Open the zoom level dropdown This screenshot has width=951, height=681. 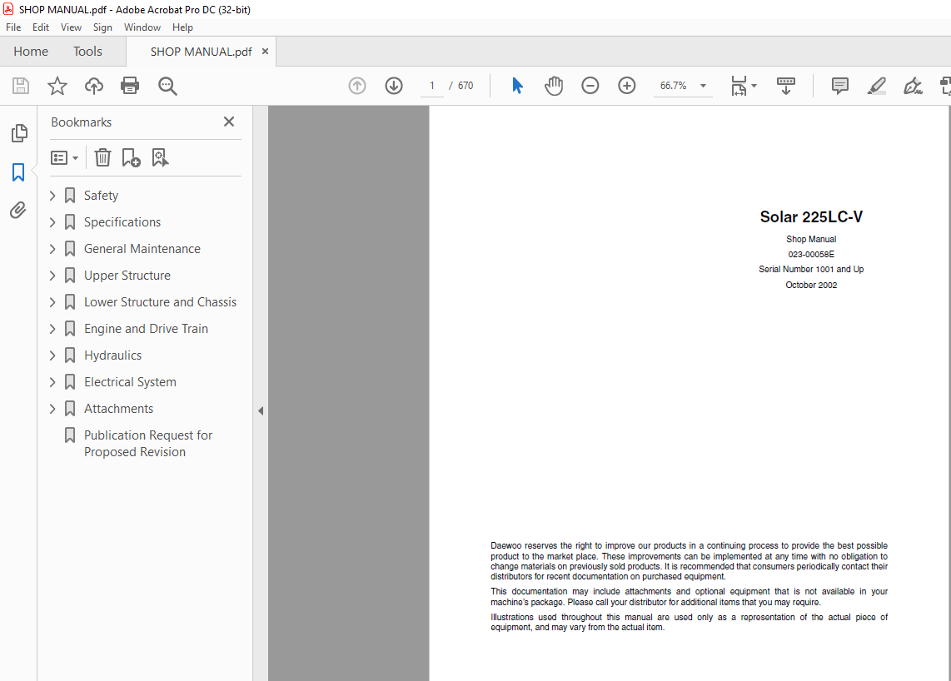(703, 86)
